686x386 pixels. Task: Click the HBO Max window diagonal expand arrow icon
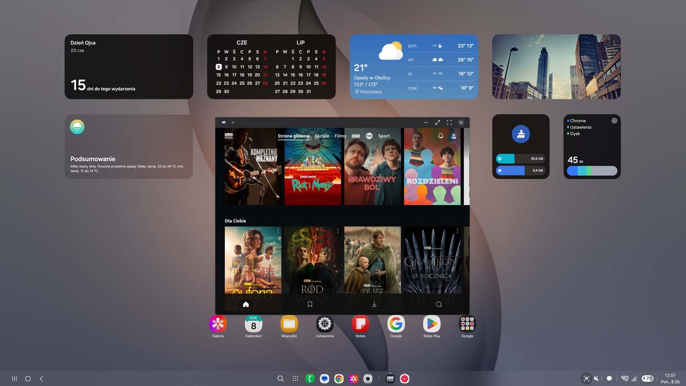pyautogui.click(x=437, y=123)
